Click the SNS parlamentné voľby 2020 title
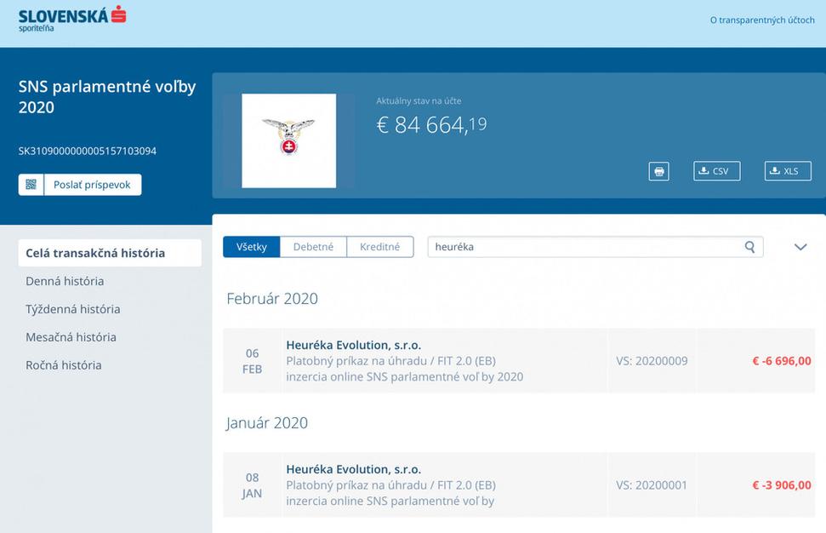 click(107, 96)
